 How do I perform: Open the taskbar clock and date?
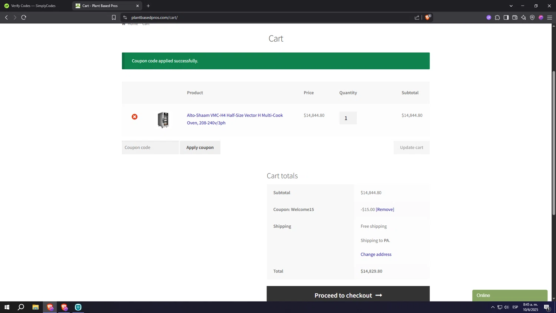[530, 307]
